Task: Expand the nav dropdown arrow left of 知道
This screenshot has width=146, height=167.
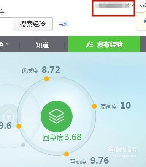Action: [x=8, y=44]
